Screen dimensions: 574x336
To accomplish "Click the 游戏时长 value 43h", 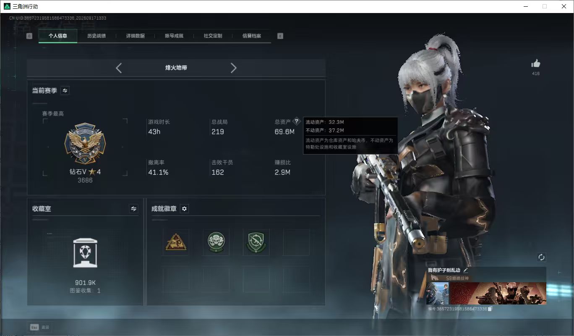I will pos(154,132).
